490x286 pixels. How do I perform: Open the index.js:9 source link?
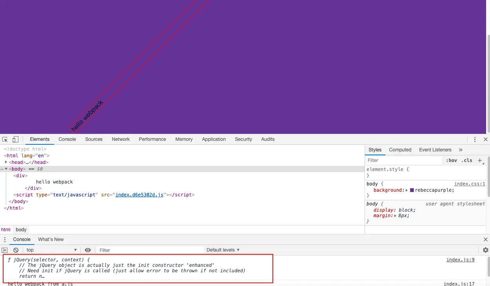(x=461, y=260)
